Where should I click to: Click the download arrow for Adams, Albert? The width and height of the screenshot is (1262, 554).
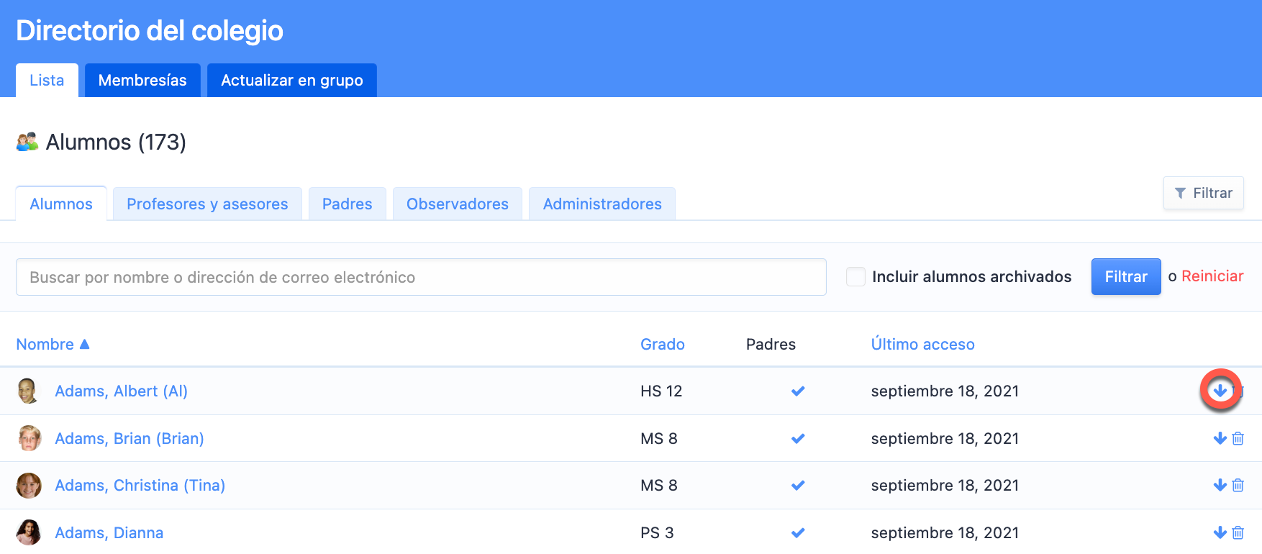pos(1220,391)
